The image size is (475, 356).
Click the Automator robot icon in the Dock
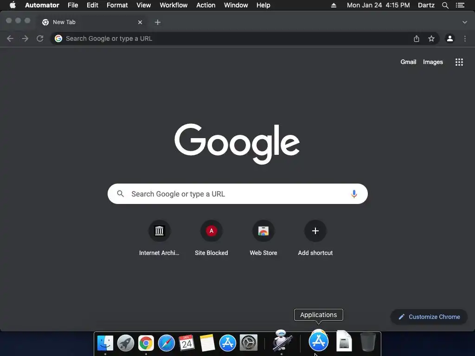(x=282, y=341)
